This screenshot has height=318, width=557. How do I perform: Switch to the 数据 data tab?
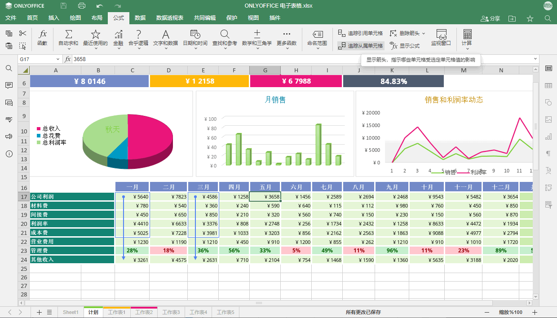140,18
